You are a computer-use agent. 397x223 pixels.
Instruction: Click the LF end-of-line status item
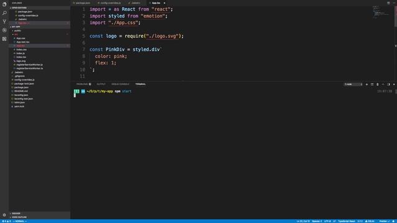click(334, 221)
